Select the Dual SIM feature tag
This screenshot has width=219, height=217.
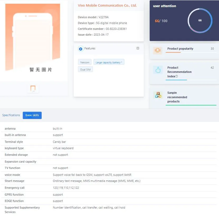tap(85, 70)
